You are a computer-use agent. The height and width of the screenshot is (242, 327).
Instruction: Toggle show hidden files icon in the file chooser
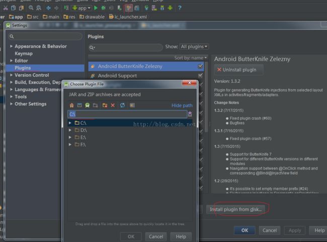pos(132,105)
